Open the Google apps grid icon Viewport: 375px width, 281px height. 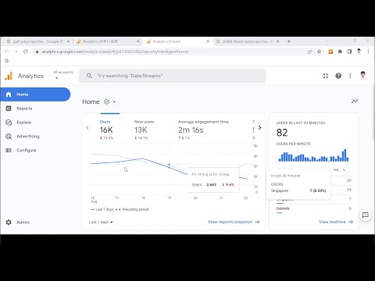(326, 76)
